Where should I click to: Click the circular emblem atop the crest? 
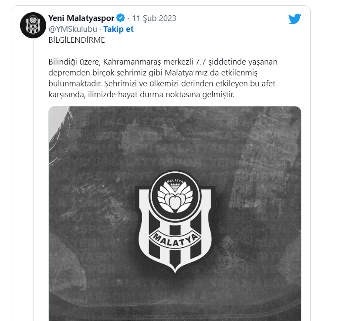[x=175, y=195]
